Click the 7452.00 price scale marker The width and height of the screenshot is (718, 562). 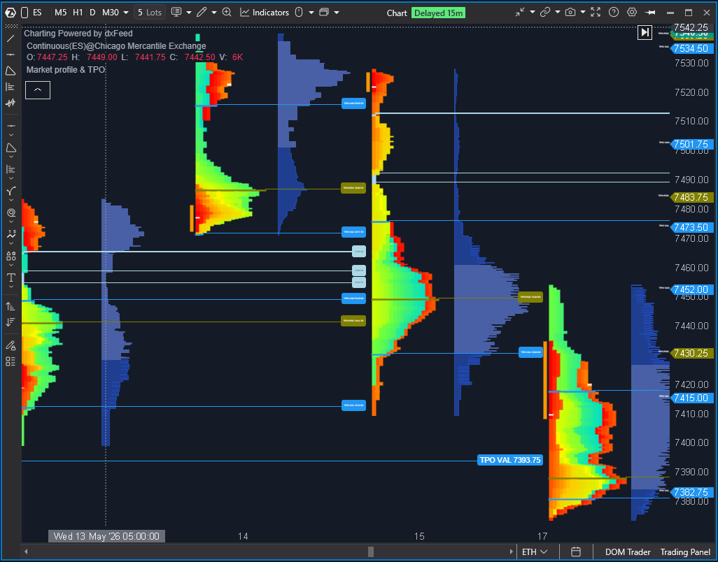coord(692,289)
